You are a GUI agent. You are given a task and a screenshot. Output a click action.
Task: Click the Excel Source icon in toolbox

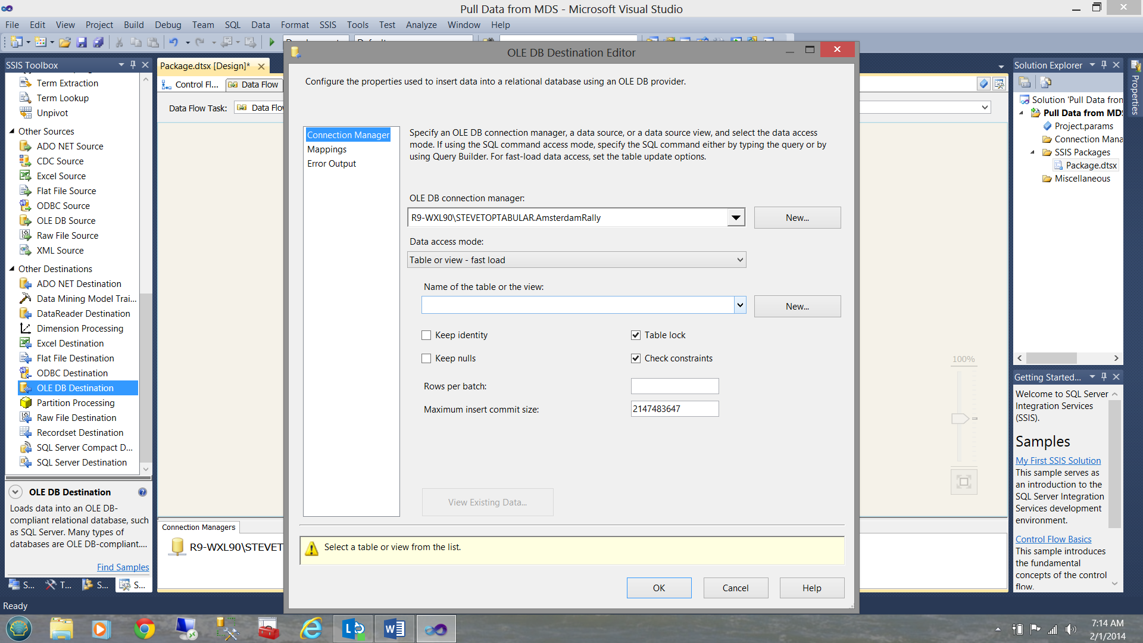pos(25,176)
